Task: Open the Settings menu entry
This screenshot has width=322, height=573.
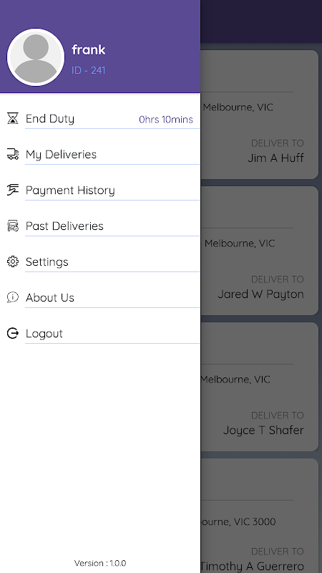Action: tap(100, 261)
